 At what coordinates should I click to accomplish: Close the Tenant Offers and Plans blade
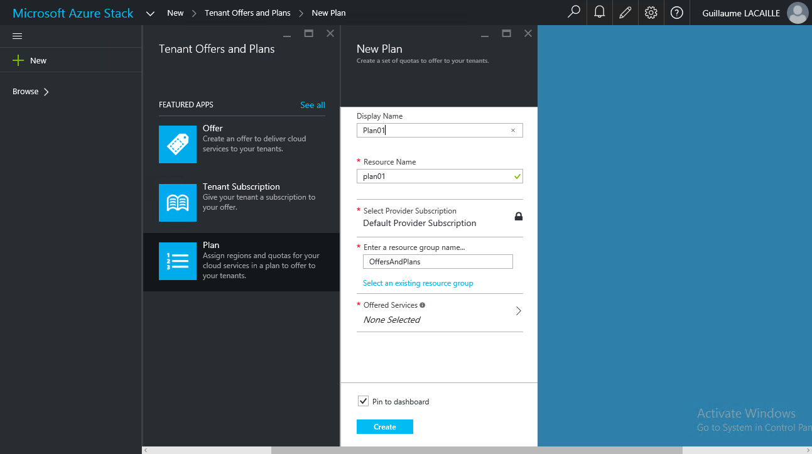tap(330, 33)
